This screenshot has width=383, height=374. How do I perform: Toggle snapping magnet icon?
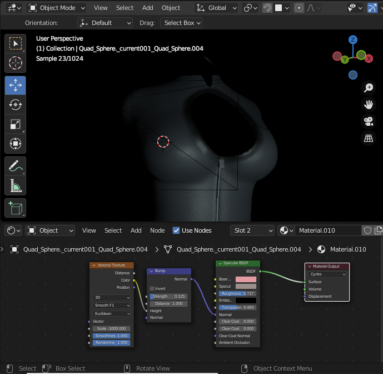point(267,8)
